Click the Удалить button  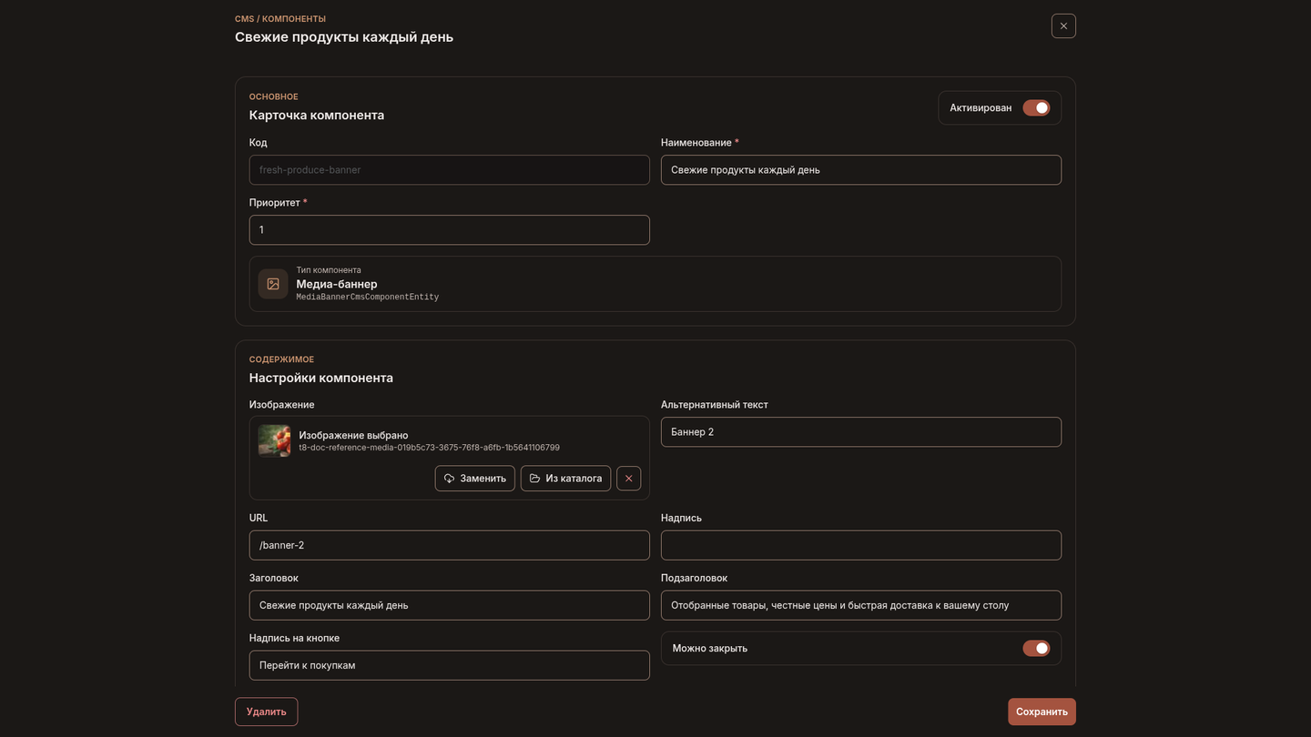tap(266, 712)
